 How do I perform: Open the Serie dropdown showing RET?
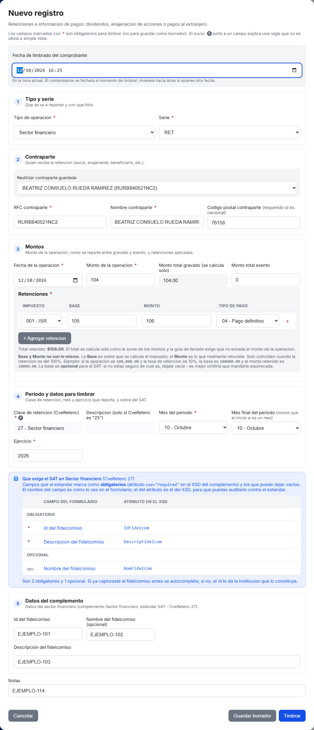click(x=229, y=133)
